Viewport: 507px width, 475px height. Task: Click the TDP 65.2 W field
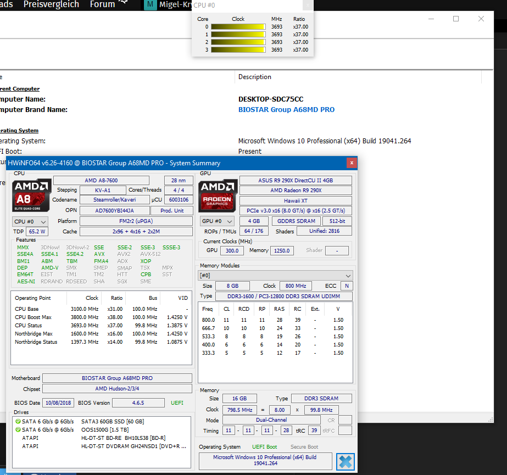pos(37,232)
